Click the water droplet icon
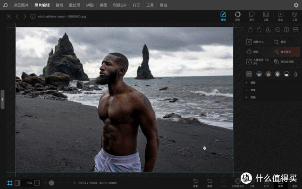302x189 pixels. (x=296, y=74)
